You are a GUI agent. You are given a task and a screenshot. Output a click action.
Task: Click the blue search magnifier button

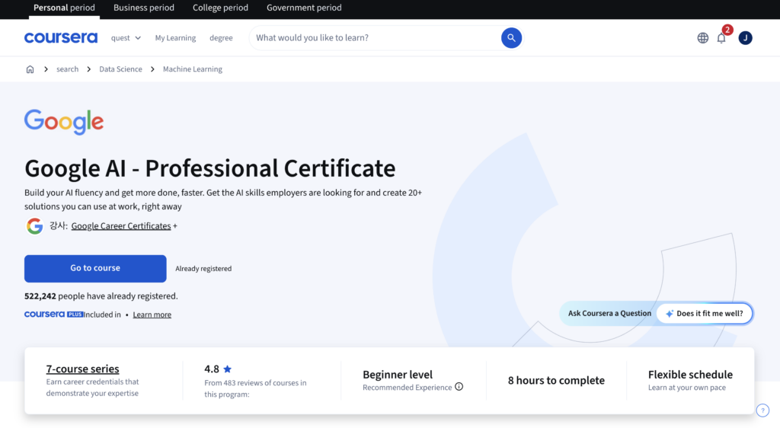(511, 38)
